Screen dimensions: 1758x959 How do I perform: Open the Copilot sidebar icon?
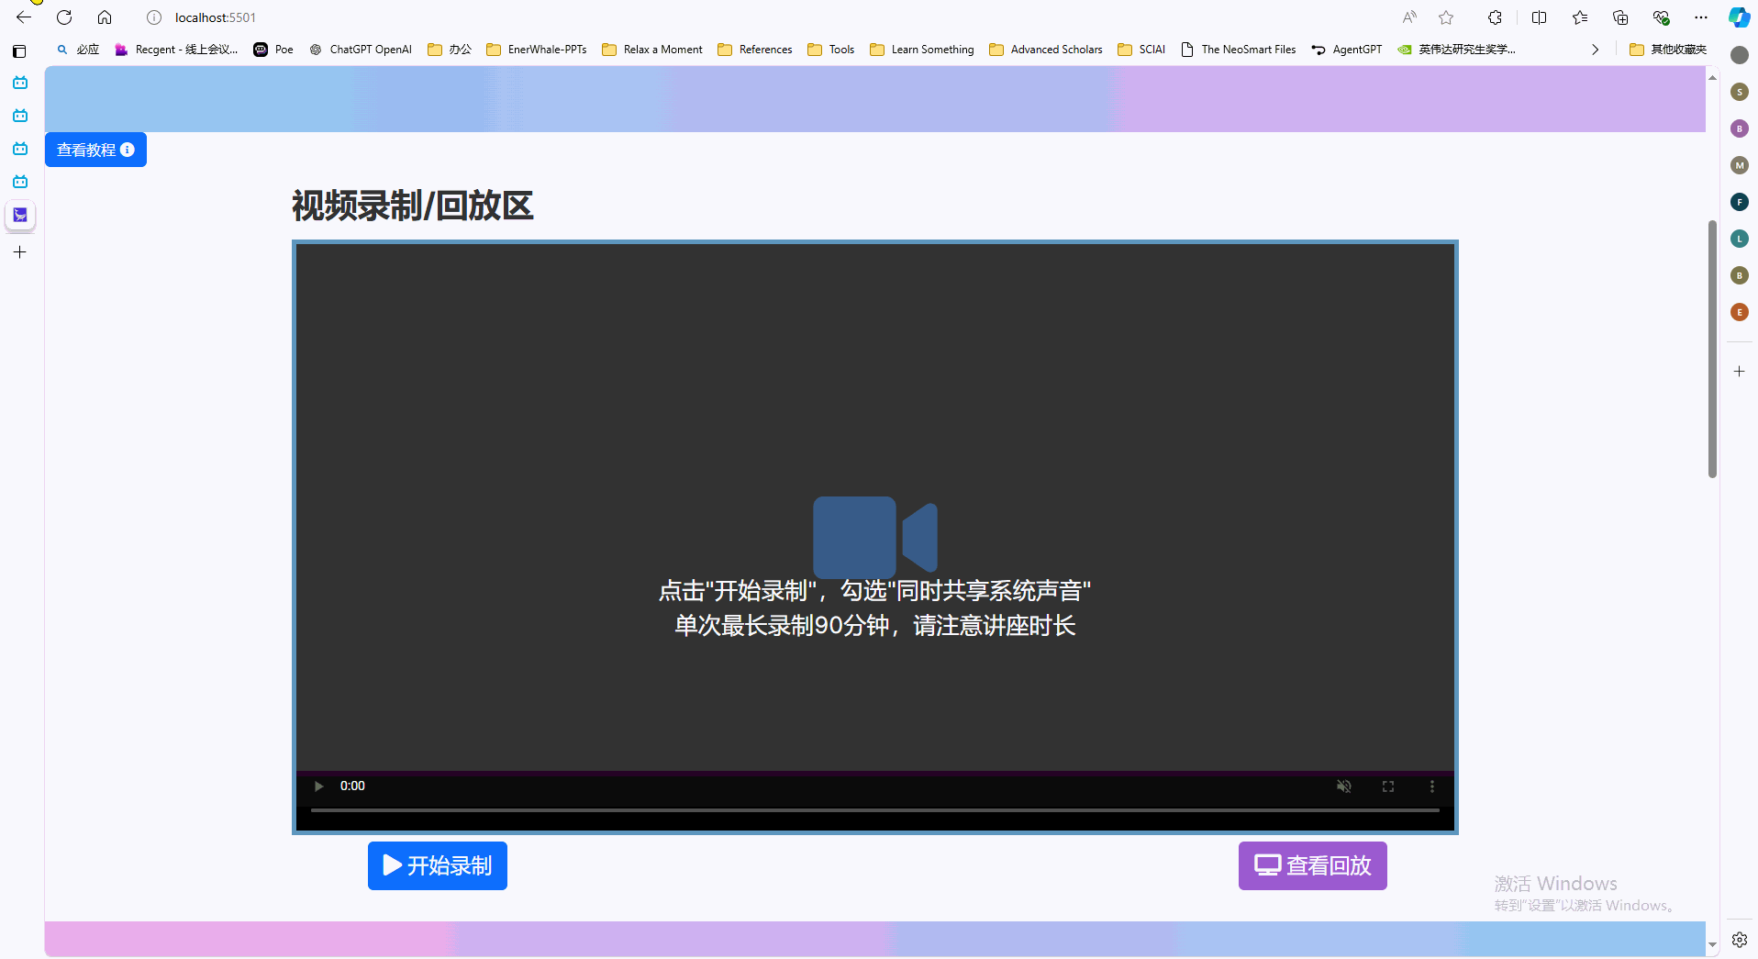[x=1737, y=17]
